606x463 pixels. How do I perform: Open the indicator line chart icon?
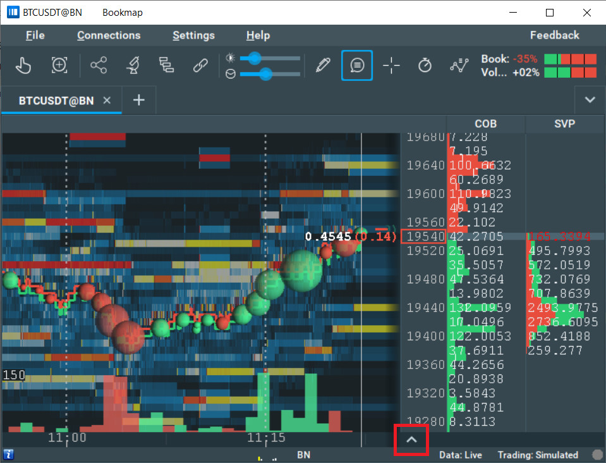pos(459,65)
